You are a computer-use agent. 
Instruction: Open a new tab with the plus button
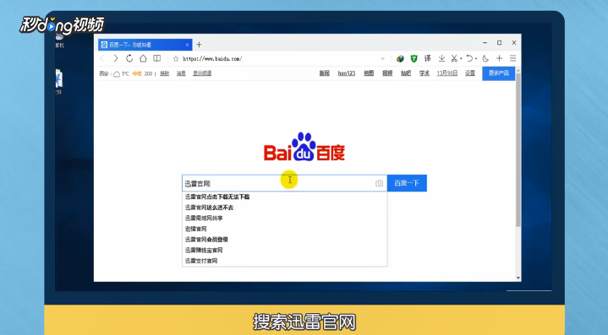199,45
